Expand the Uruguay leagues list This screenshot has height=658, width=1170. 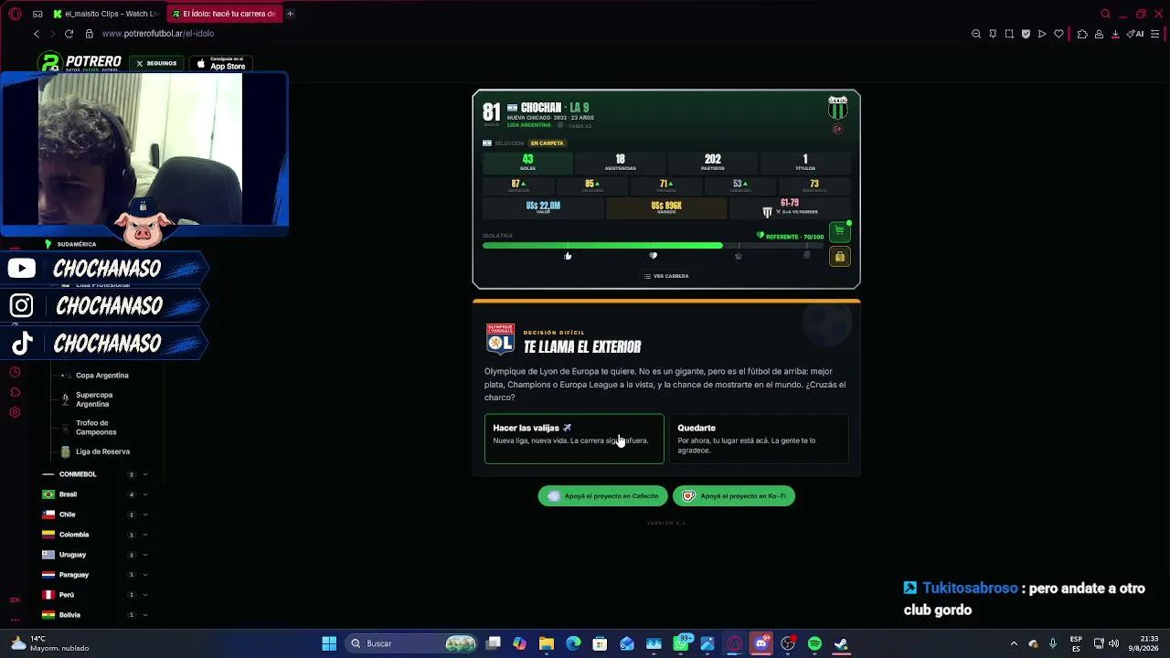click(144, 555)
